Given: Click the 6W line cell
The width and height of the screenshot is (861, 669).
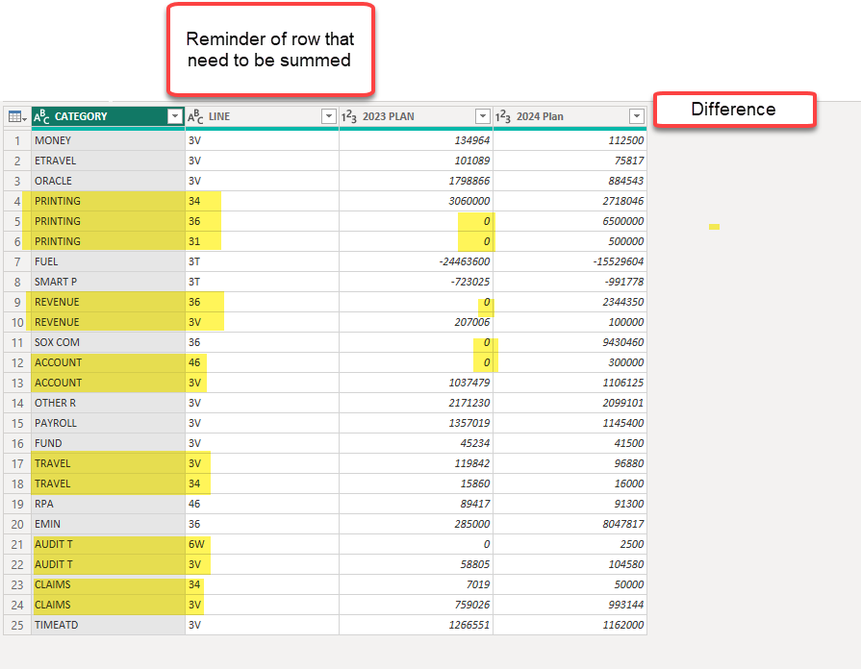Looking at the screenshot, I should pos(262,544).
